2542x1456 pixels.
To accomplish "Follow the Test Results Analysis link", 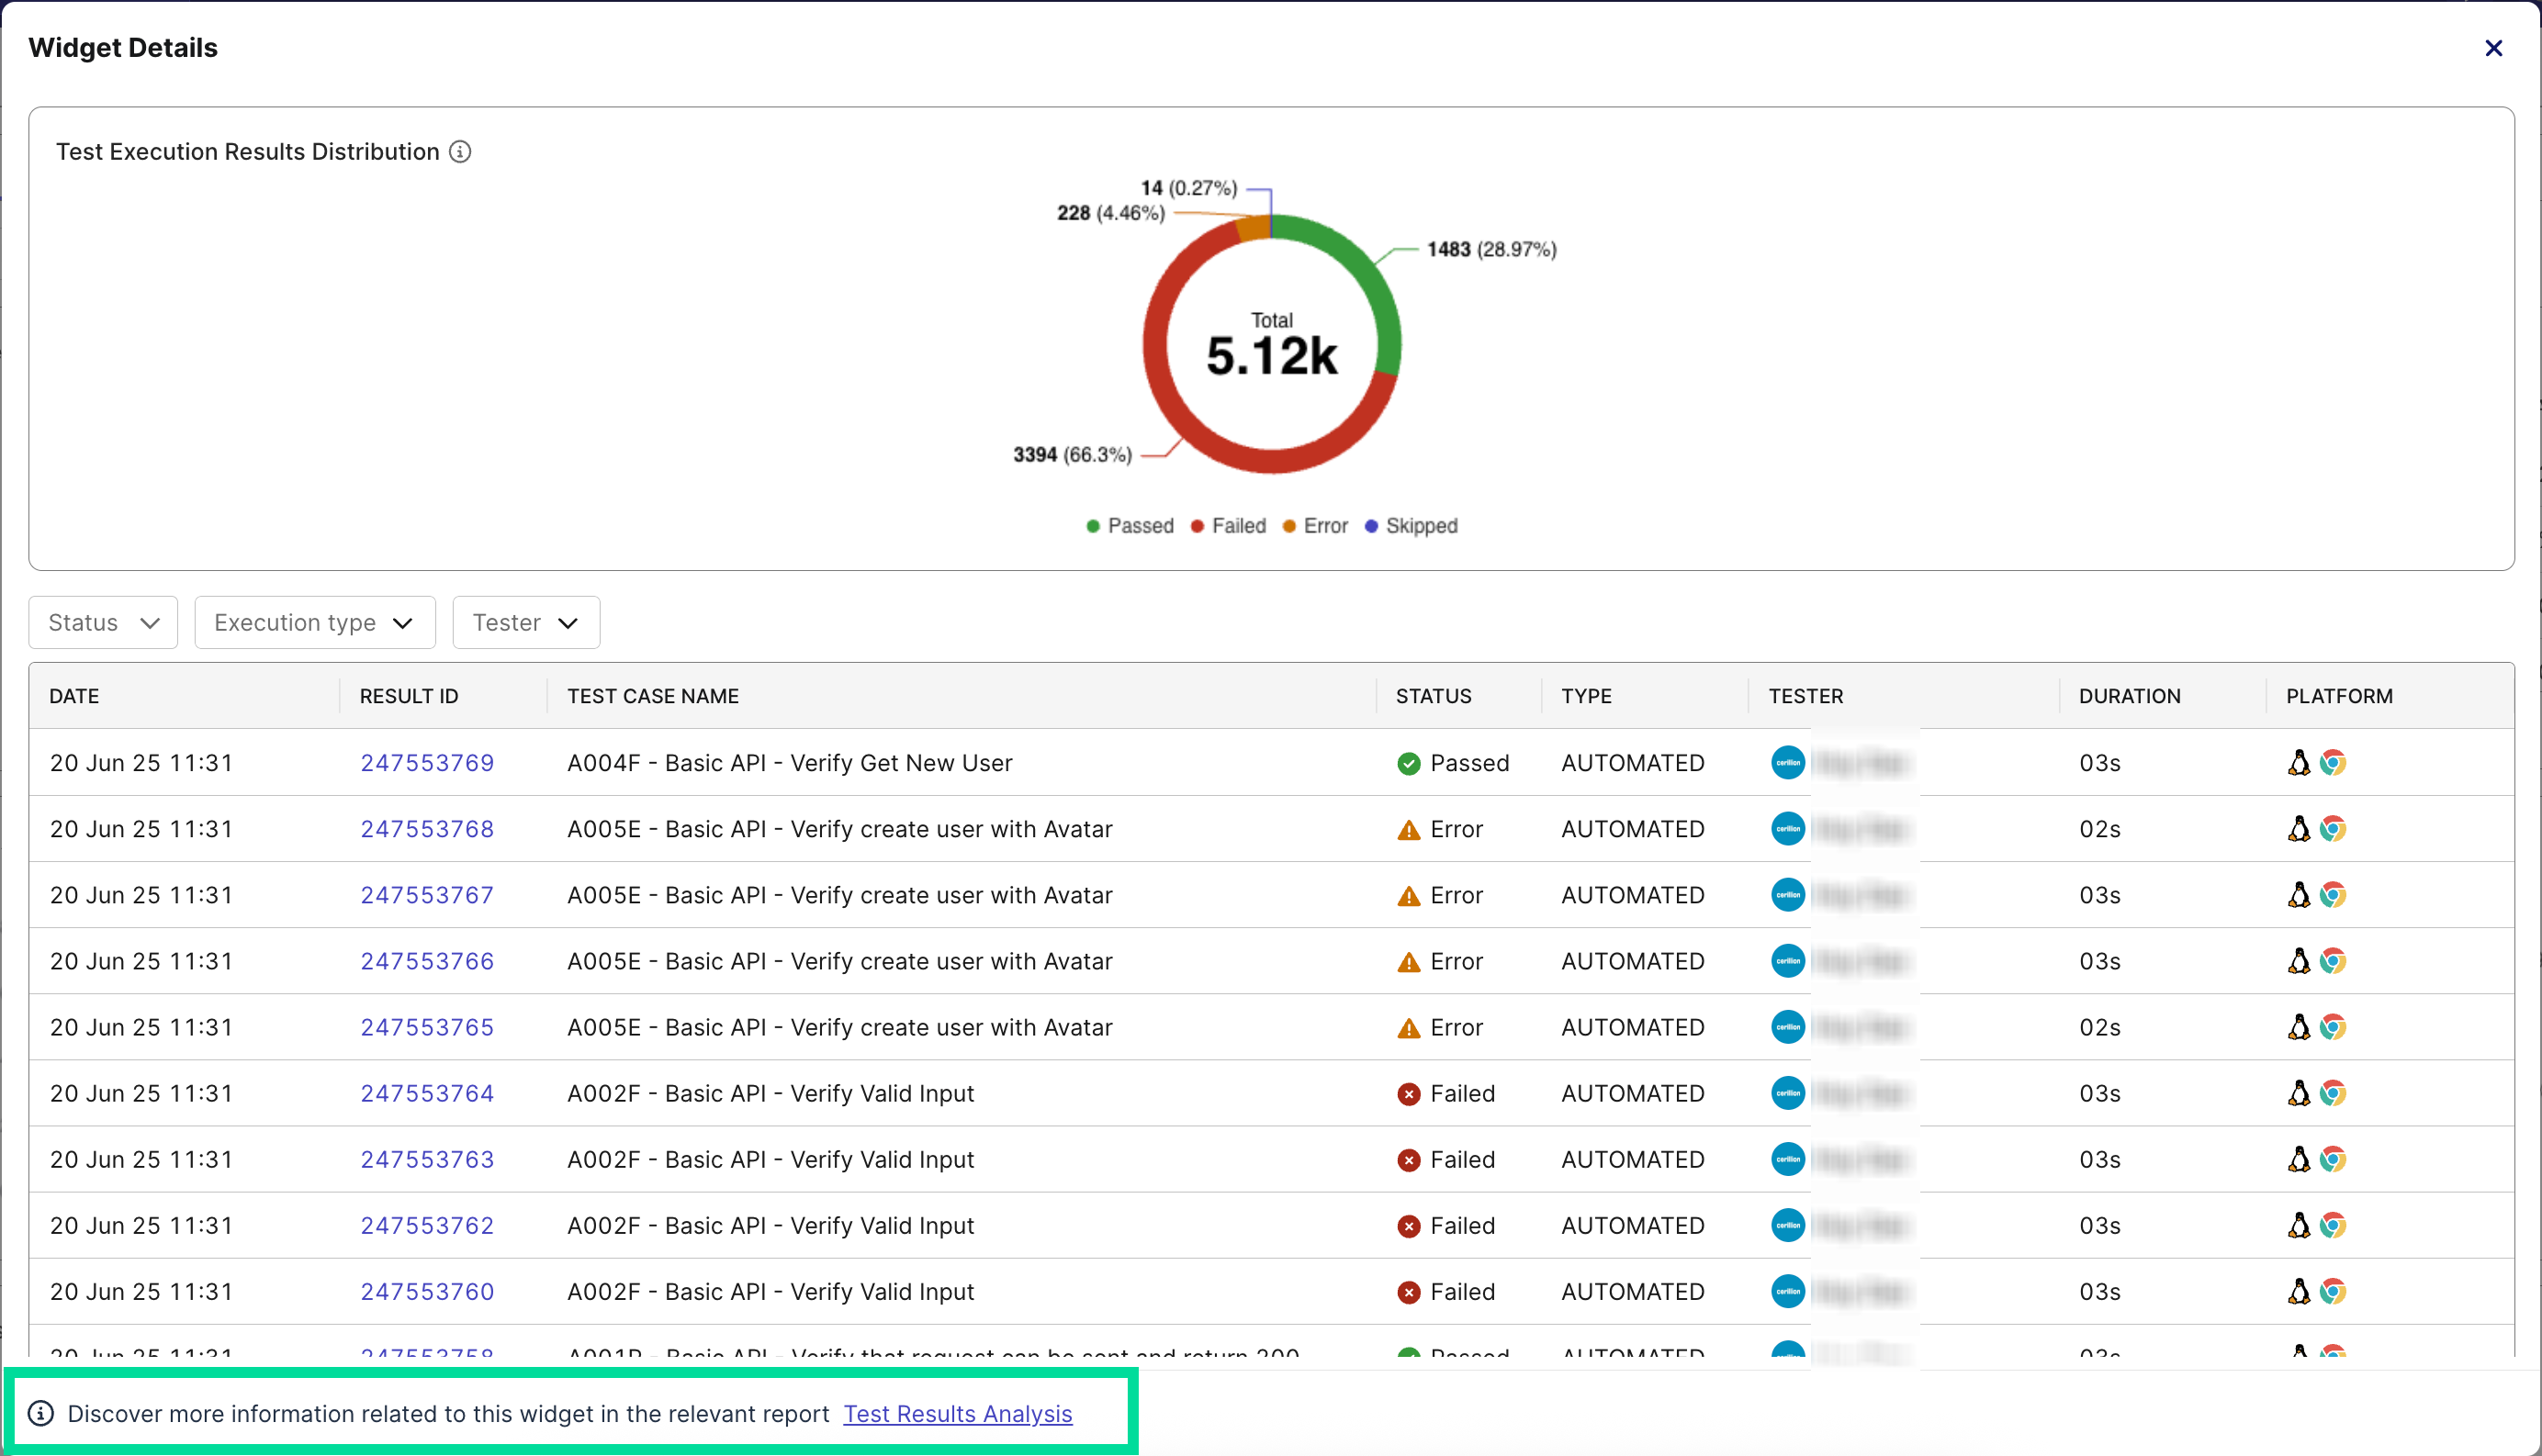I will tap(957, 1413).
